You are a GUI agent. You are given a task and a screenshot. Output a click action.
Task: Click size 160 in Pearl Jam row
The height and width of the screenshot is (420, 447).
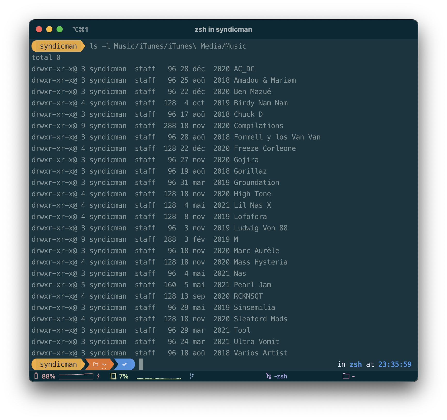click(170, 285)
